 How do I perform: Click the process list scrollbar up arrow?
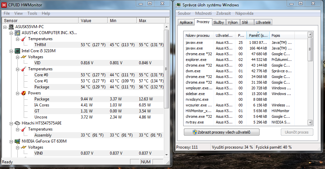310,34
